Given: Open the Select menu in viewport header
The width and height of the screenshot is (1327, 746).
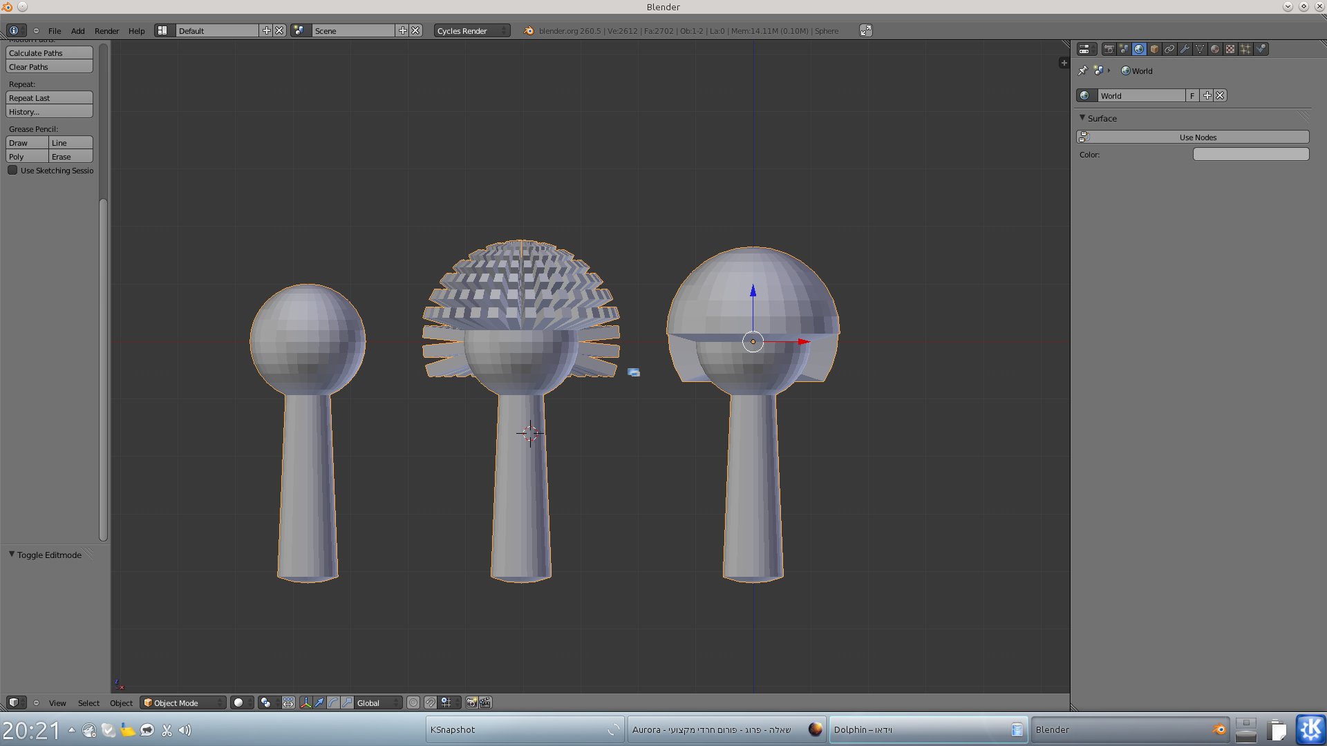Looking at the screenshot, I should pos(88,702).
